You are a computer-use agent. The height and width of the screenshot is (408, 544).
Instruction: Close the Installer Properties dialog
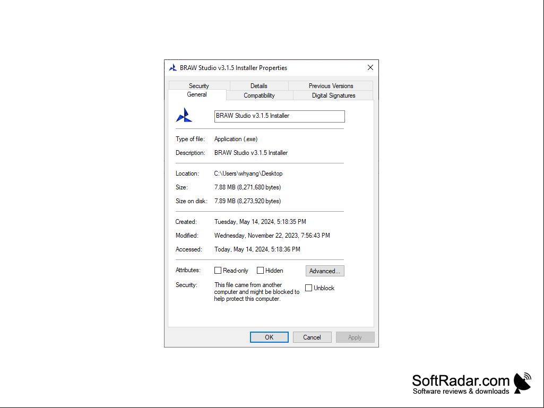click(370, 68)
